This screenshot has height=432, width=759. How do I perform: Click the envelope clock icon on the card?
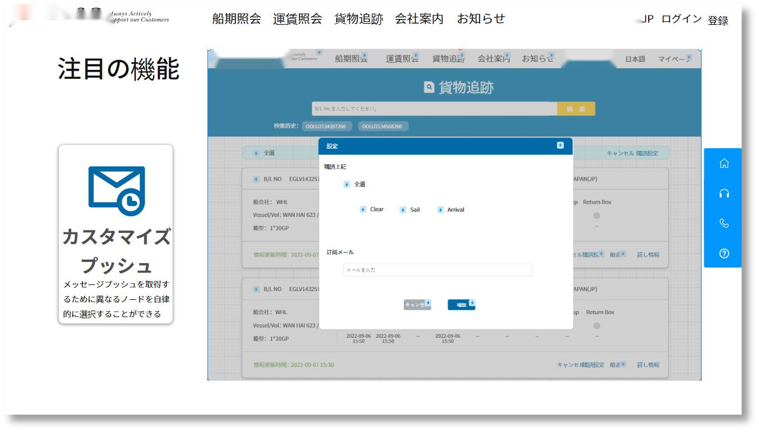coord(116,190)
